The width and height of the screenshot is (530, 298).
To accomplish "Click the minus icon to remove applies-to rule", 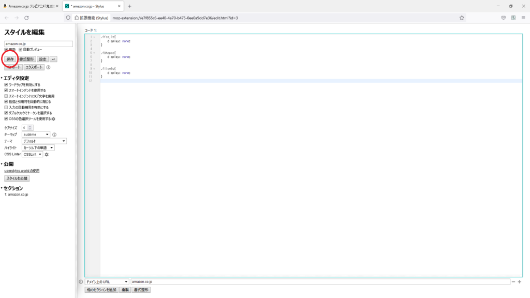I will [513, 282].
